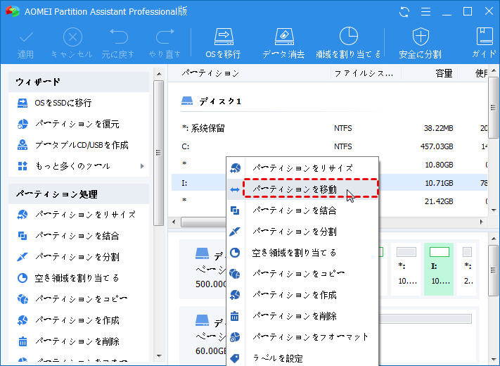Click the refresh icon in title bar
Screen dimensions: 500x366
click(x=404, y=12)
